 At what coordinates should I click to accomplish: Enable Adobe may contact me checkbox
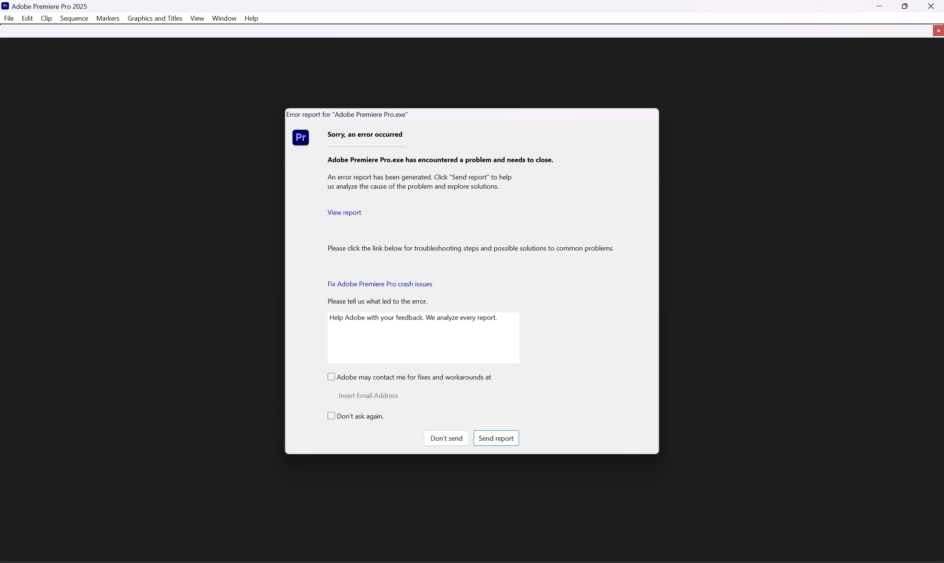coord(331,377)
